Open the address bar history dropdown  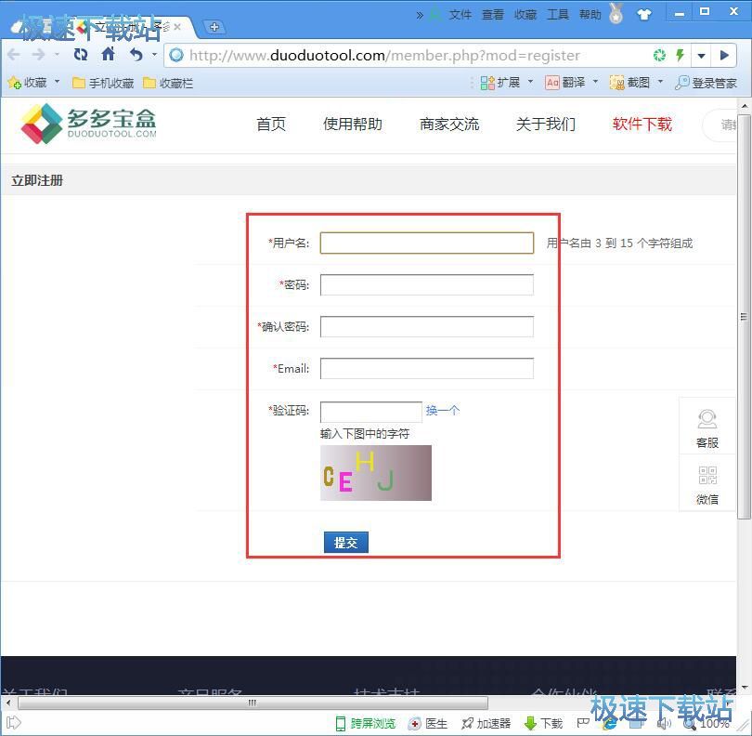pyautogui.click(x=701, y=56)
